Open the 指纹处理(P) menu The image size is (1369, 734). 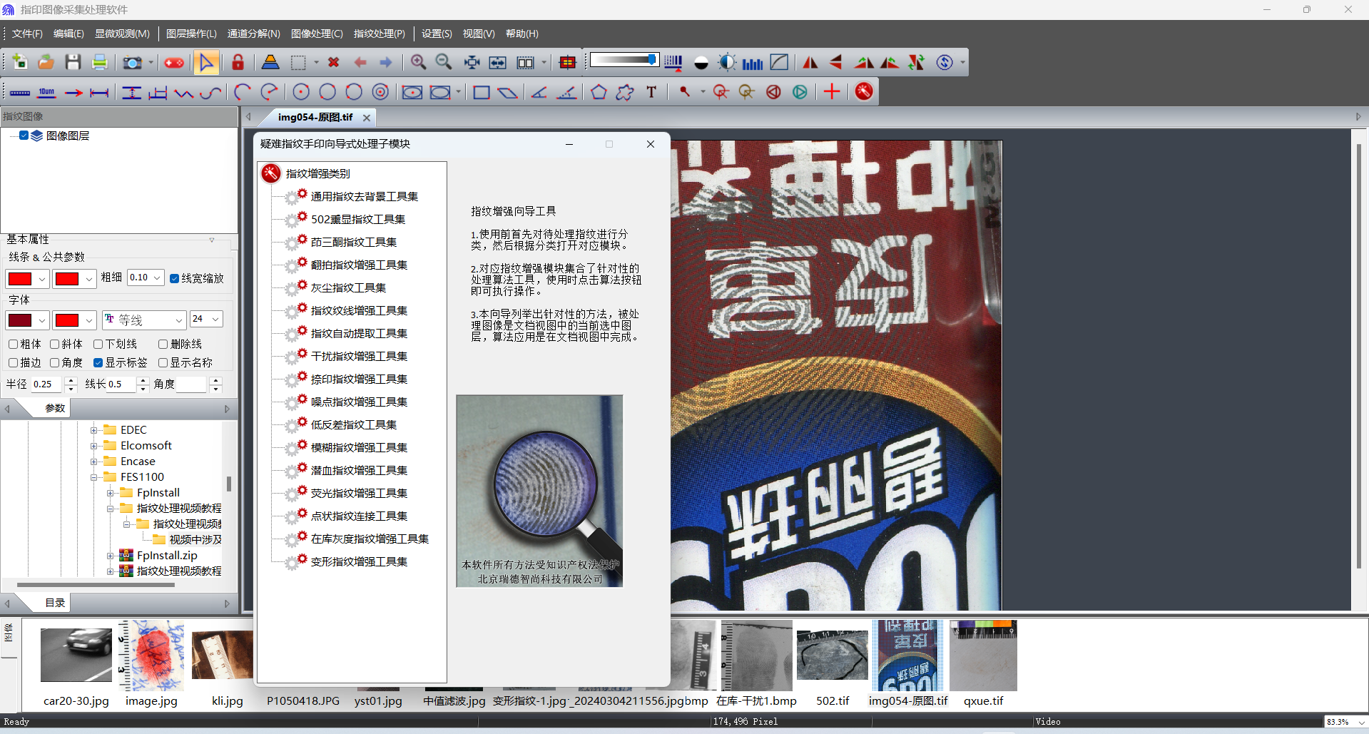379,34
